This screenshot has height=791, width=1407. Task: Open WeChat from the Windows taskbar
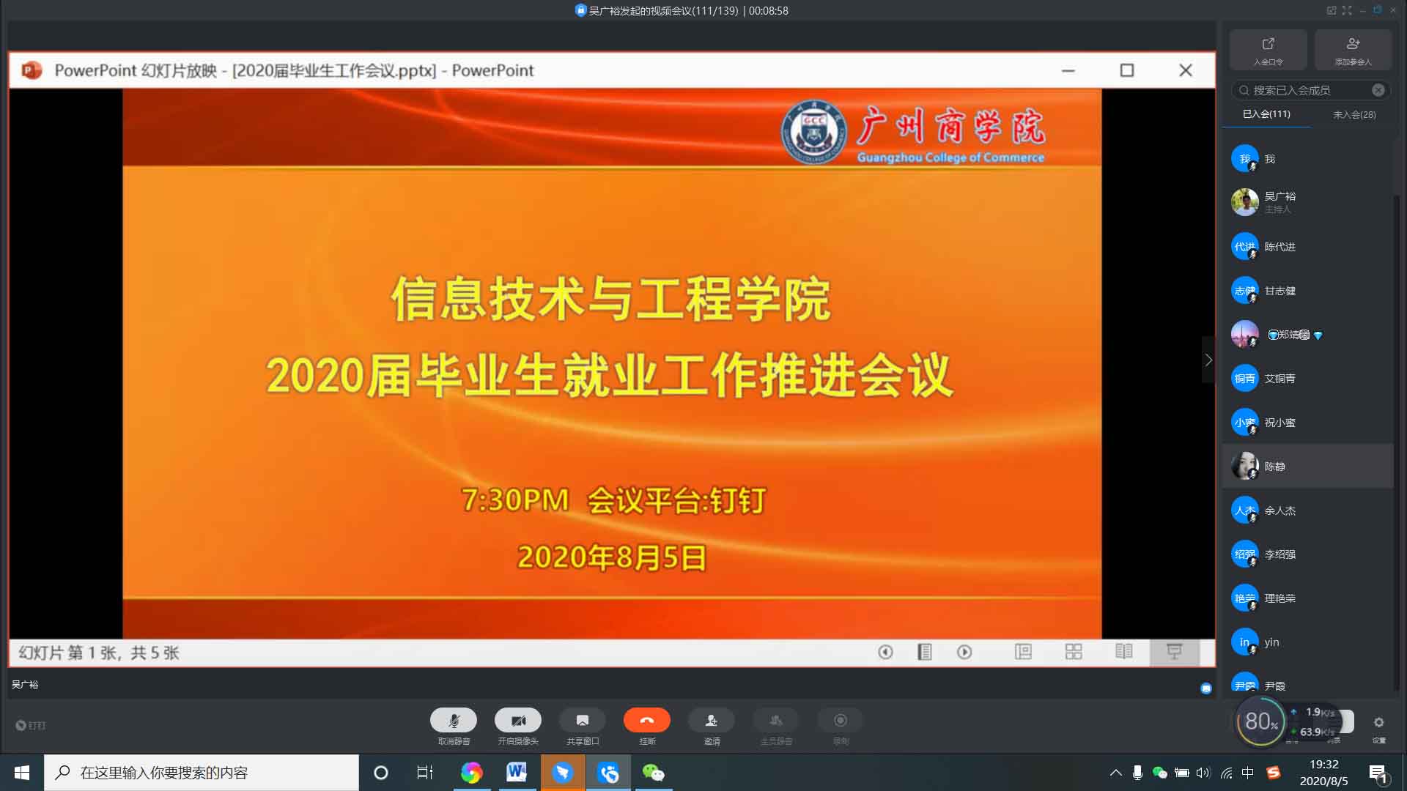[653, 773]
